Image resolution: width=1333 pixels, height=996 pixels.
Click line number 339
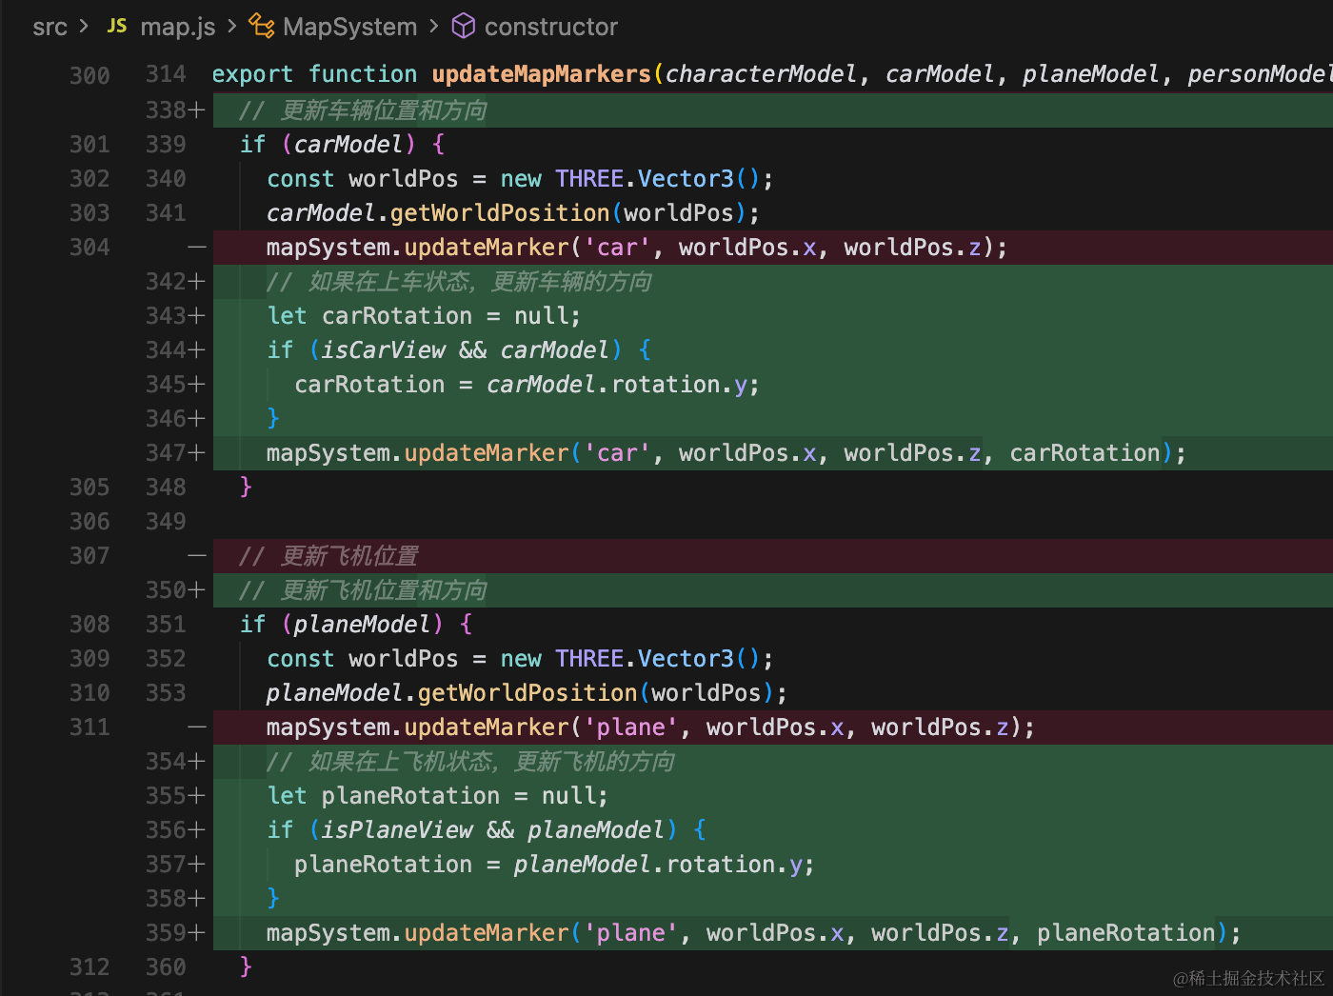tap(166, 145)
